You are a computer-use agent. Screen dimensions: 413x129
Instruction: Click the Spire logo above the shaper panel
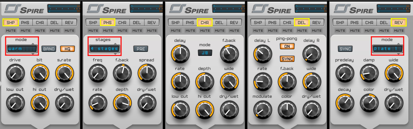point(24,9)
